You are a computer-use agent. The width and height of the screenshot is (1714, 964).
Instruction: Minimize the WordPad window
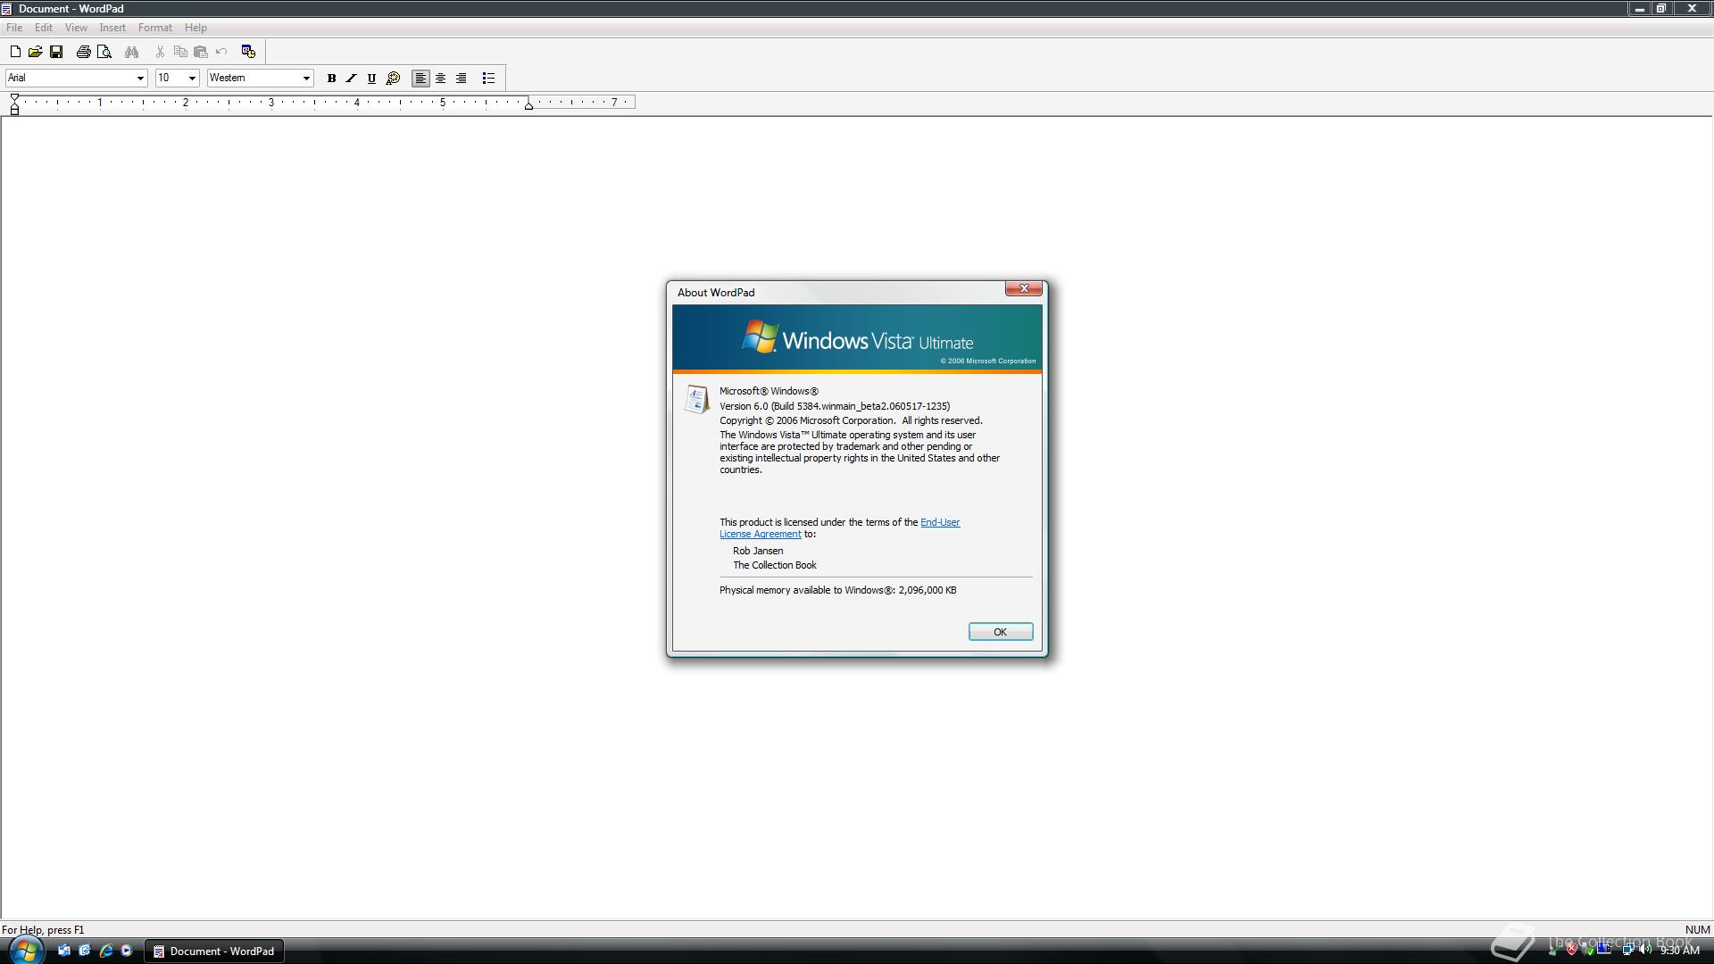[x=1639, y=8]
